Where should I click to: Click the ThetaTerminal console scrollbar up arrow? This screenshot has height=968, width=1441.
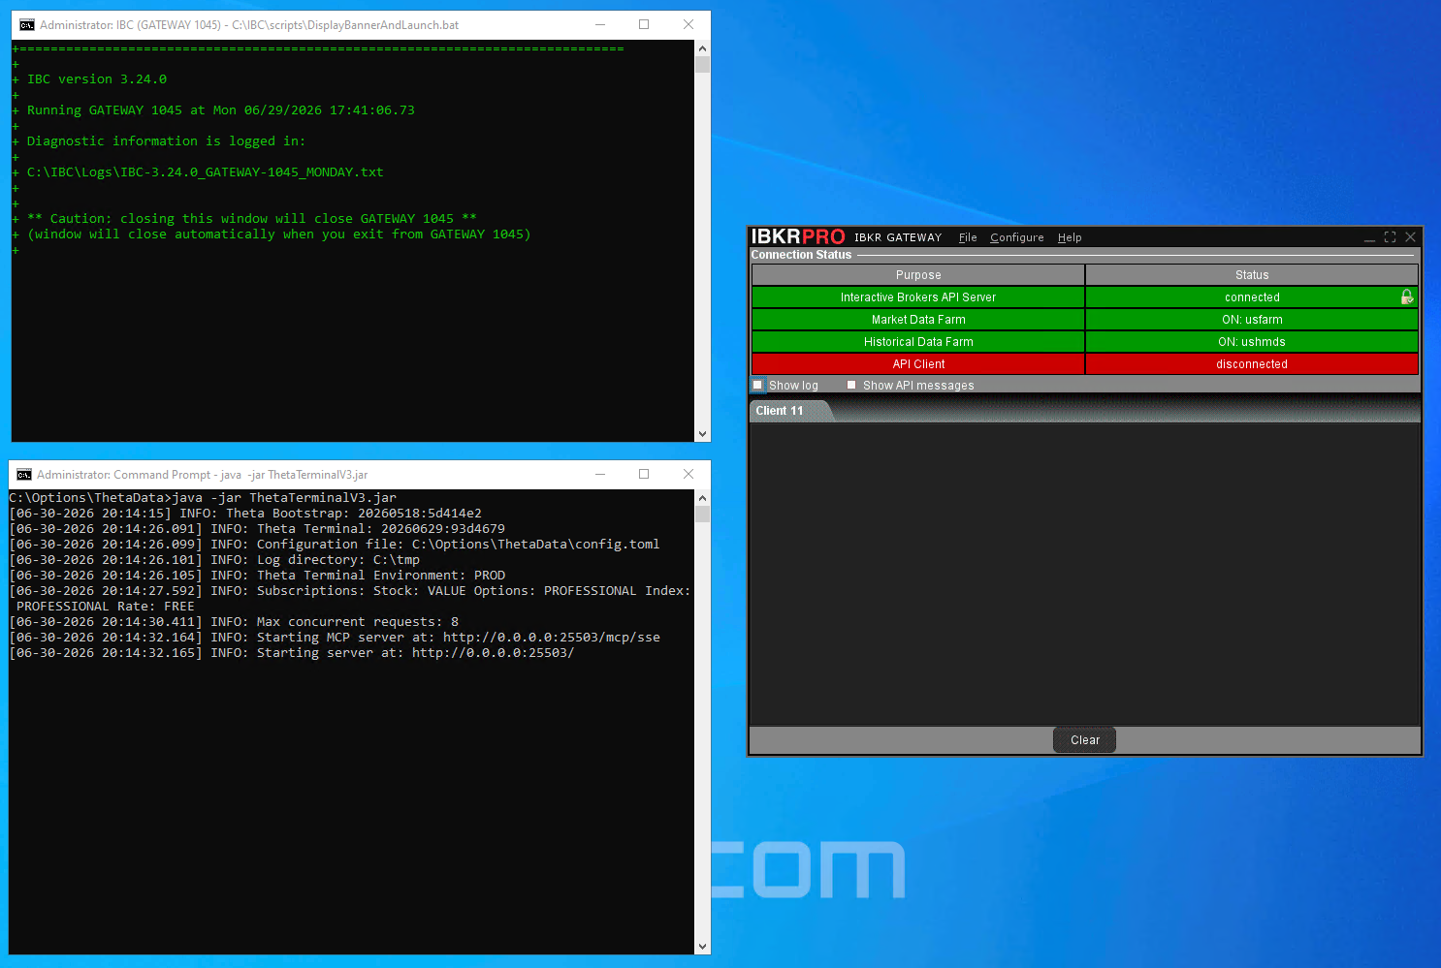click(x=702, y=498)
